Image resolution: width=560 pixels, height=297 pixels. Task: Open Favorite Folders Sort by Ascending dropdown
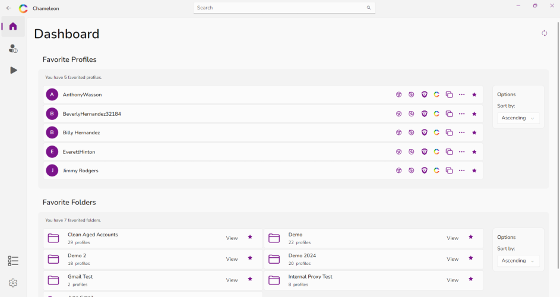[518, 261]
